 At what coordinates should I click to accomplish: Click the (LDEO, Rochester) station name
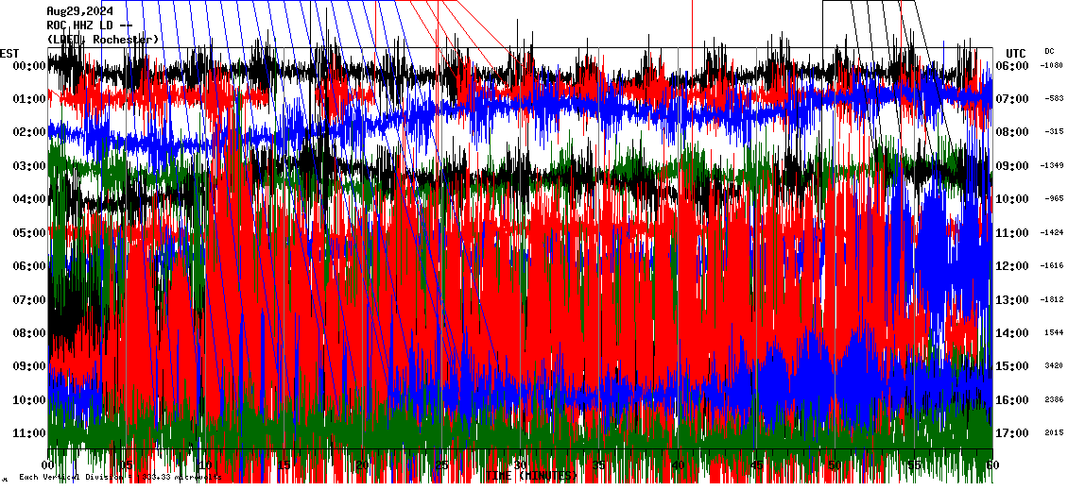point(103,39)
